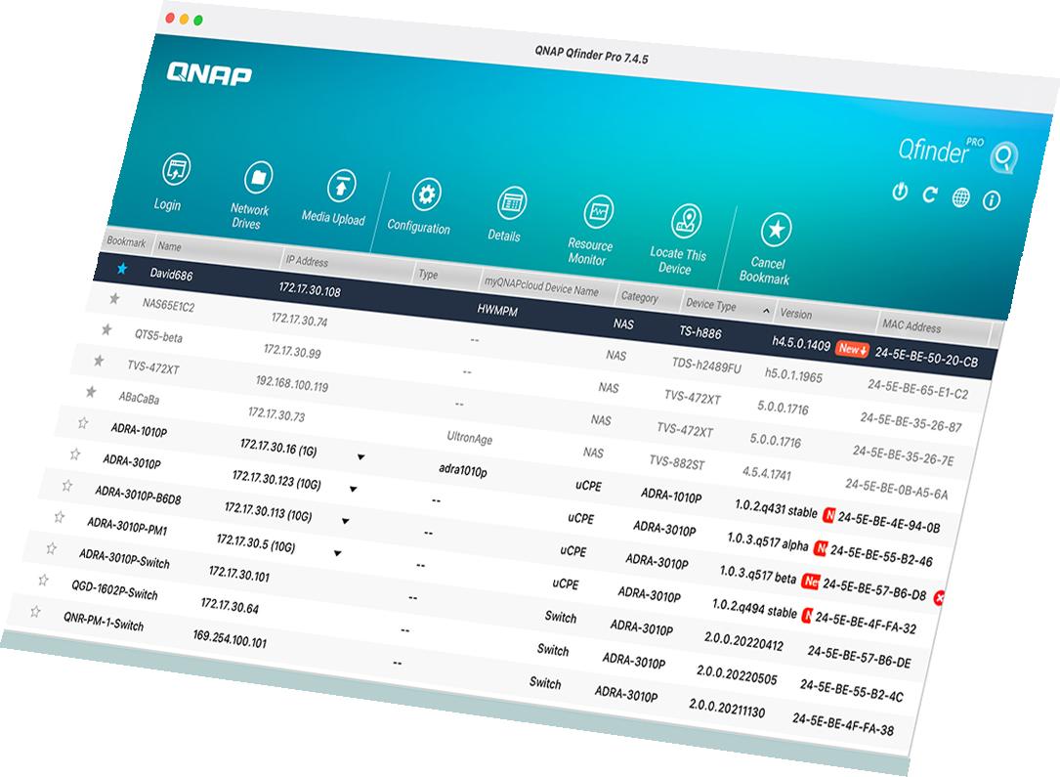Toggle bookmark star for ABaCaBa
Screen dimensions: 1060x777
[x=91, y=392]
